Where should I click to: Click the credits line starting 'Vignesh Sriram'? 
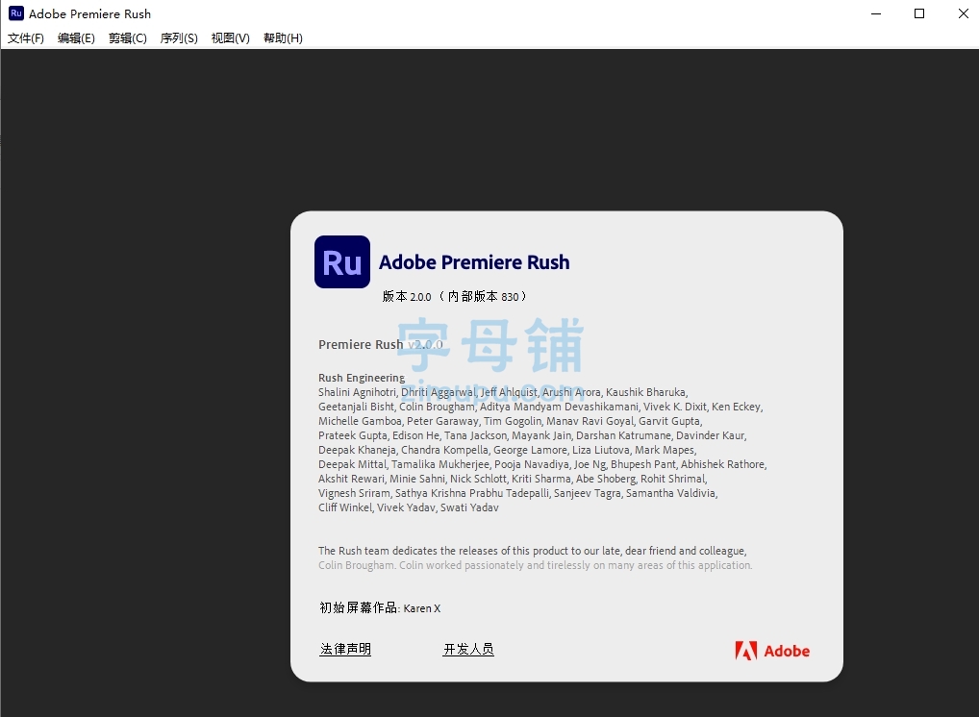518,493
